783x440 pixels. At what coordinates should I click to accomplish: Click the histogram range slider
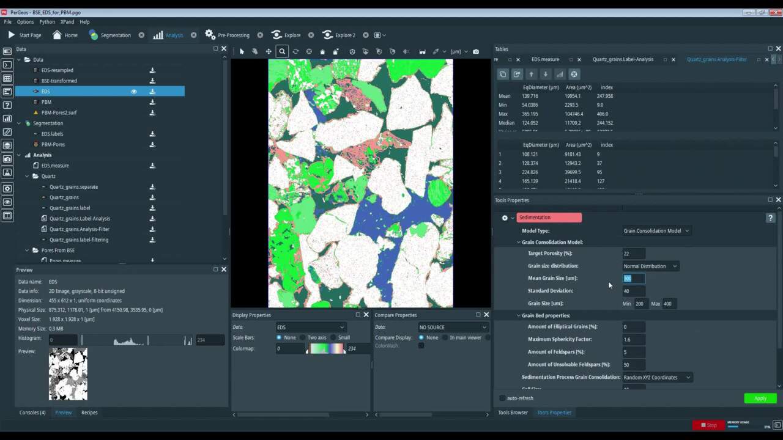pos(136,340)
